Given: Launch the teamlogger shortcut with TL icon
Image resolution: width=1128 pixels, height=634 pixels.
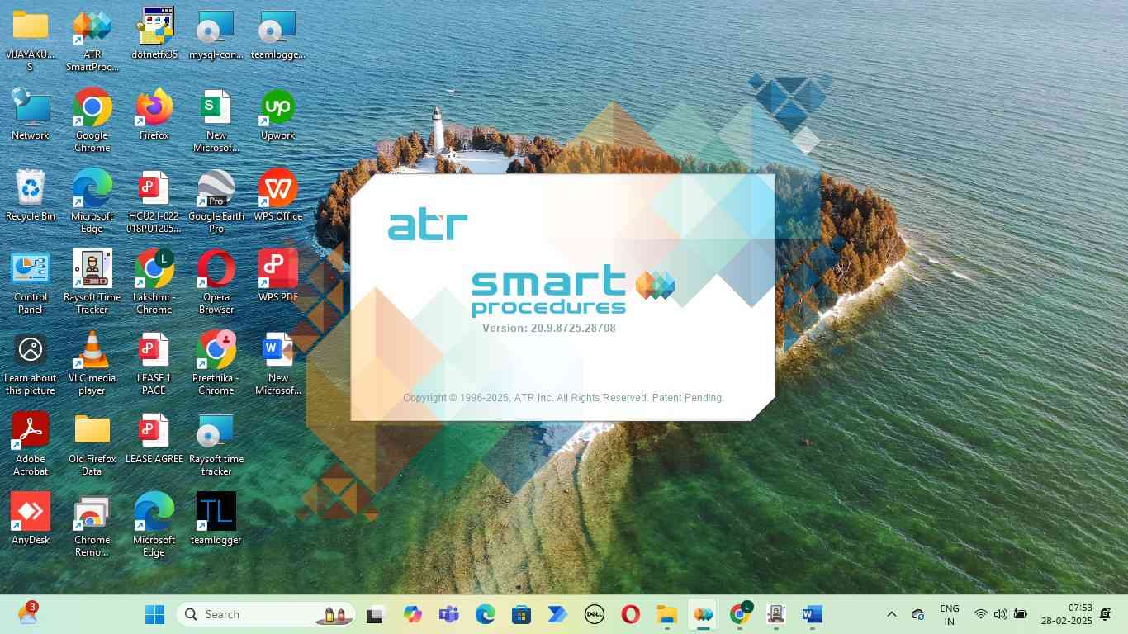Looking at the screenshot, I should point(216,519).
